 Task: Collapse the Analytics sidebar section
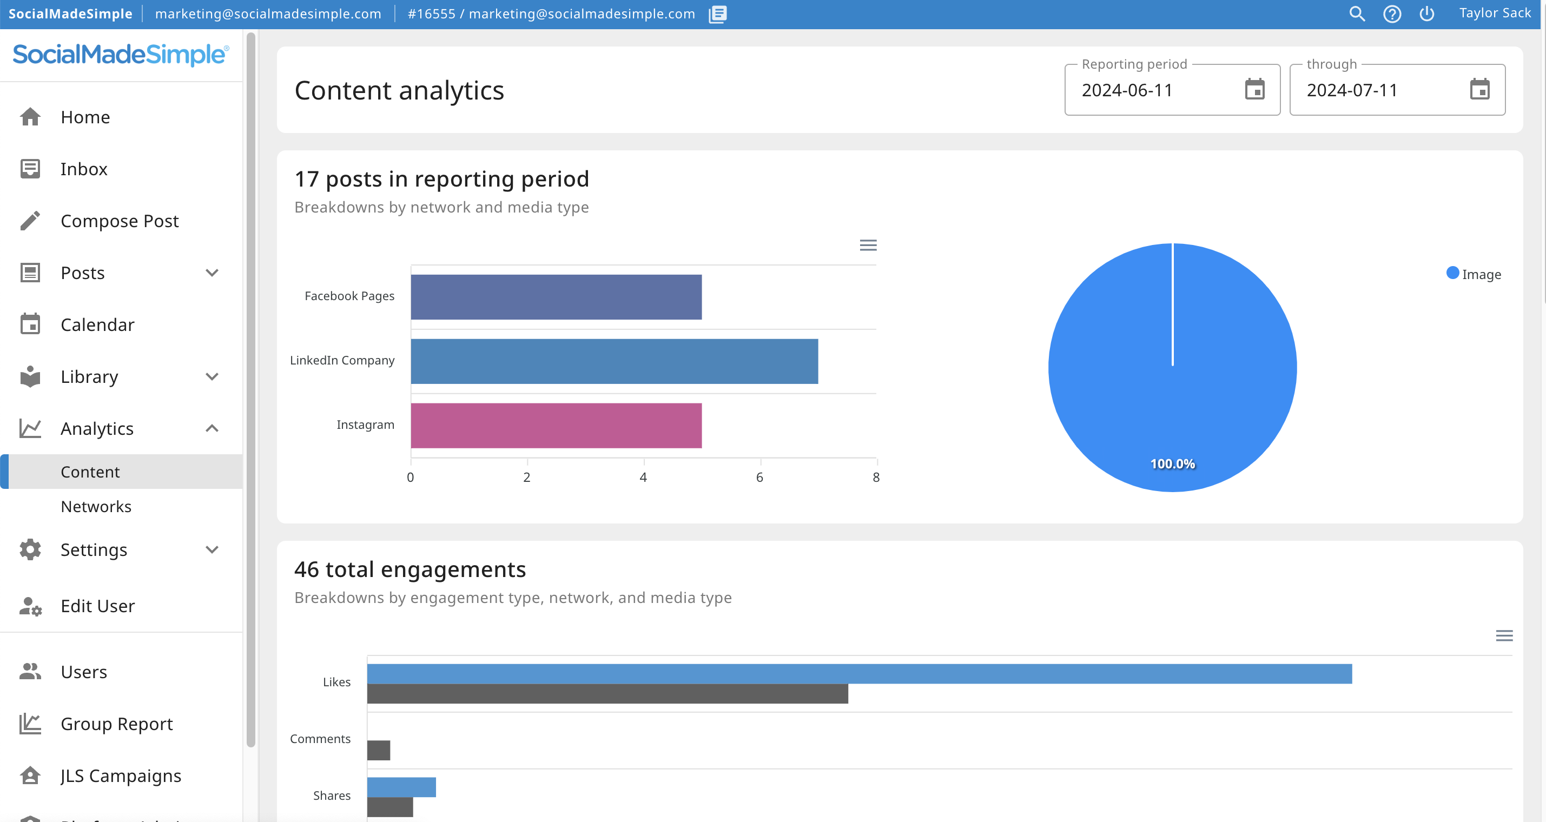click(x=212, y=428)
